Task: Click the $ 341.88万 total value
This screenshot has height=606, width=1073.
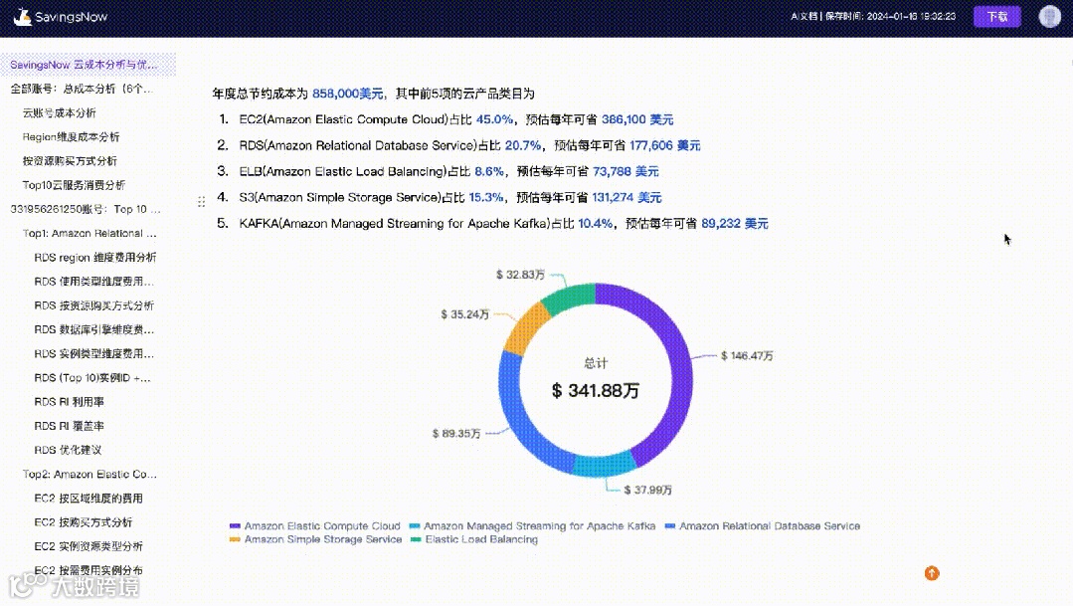Action: pos(596,390)
